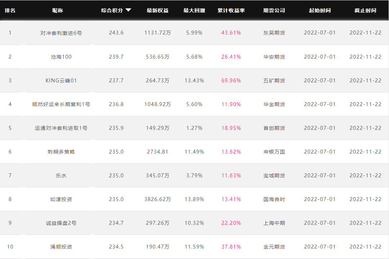
Task: Click the 237.7 score value
Action: coord(116,81)
